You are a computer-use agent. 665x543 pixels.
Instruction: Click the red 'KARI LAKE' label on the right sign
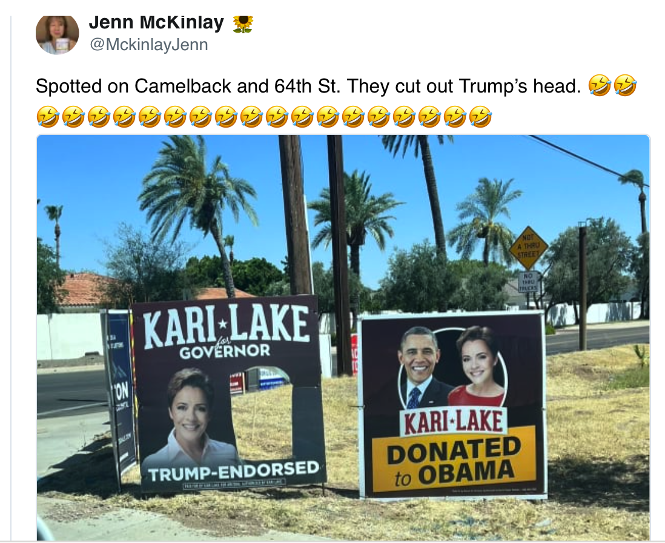click(454, 421)
